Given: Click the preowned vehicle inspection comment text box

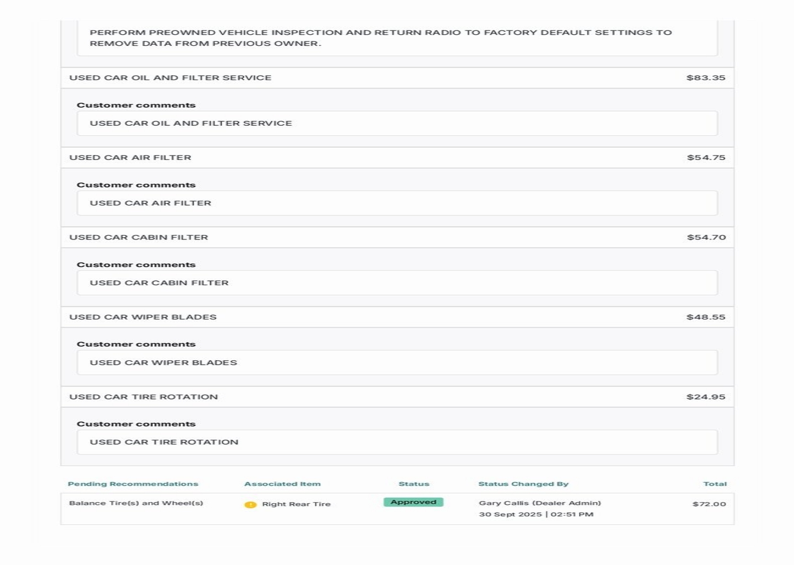Looking at the screenshot, I should (x=397, y=38).
